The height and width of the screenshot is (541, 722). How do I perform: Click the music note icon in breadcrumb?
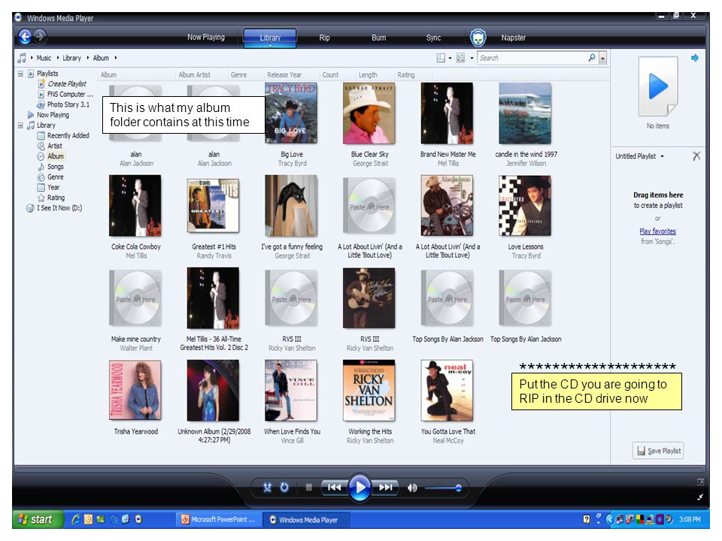[x=22, y=58]
